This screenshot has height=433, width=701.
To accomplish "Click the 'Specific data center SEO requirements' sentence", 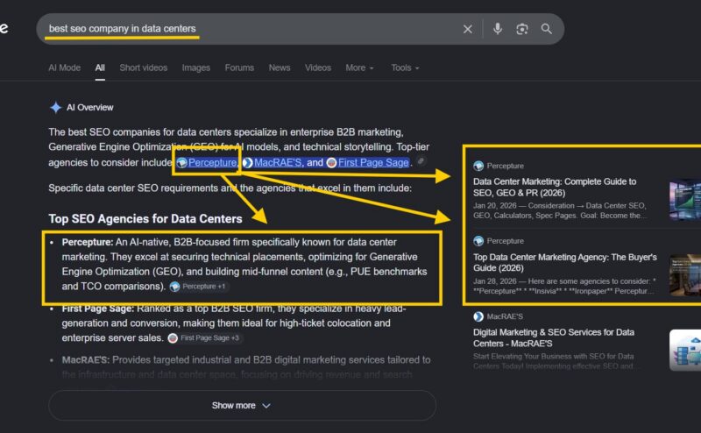I will click(x=230, y=188).
